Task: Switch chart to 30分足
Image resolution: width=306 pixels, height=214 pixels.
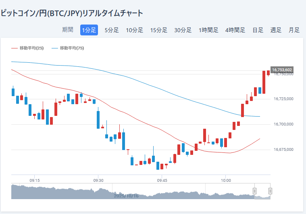Action: [x=183, y=30]
